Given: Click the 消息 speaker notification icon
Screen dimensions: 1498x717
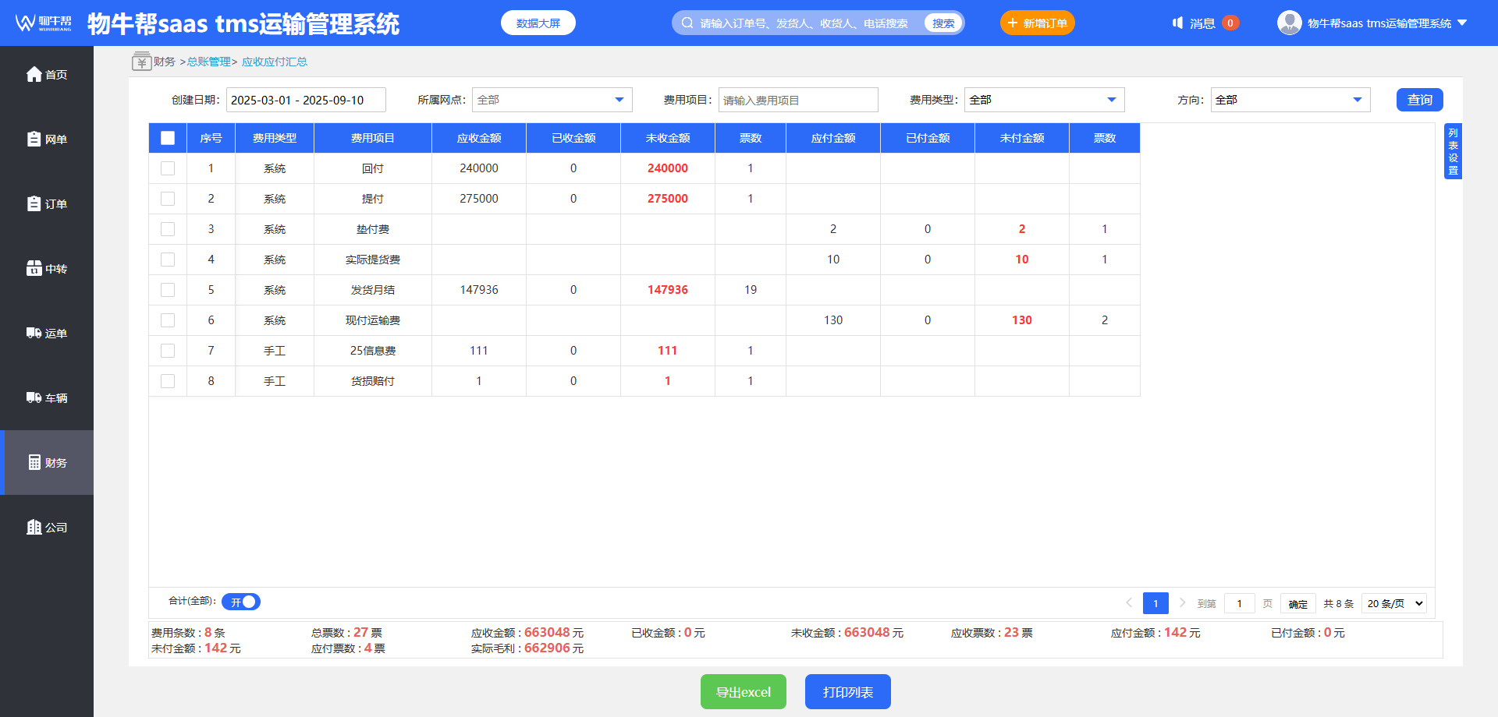Looking at the screenshot, I should pyautogui.click(x=1178, y=23).
